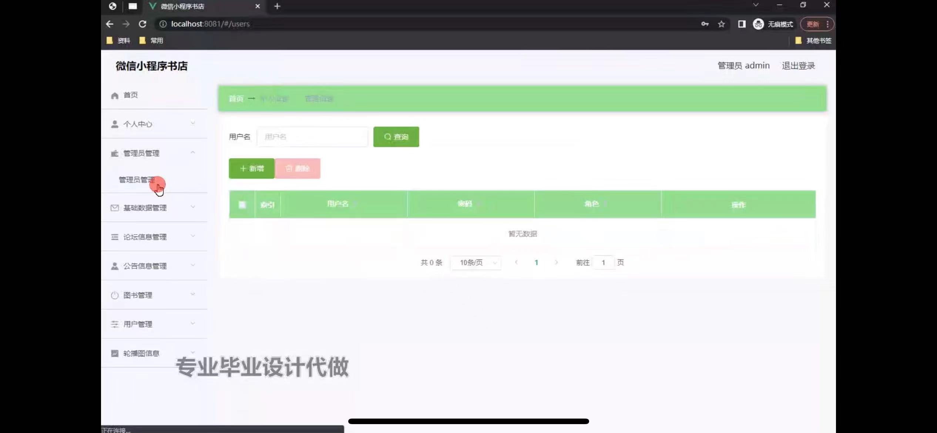Viewport: 937px width, 433px height.
Task: Open the 常用 bookmarks folder
Action: click(x=151, y=41)
